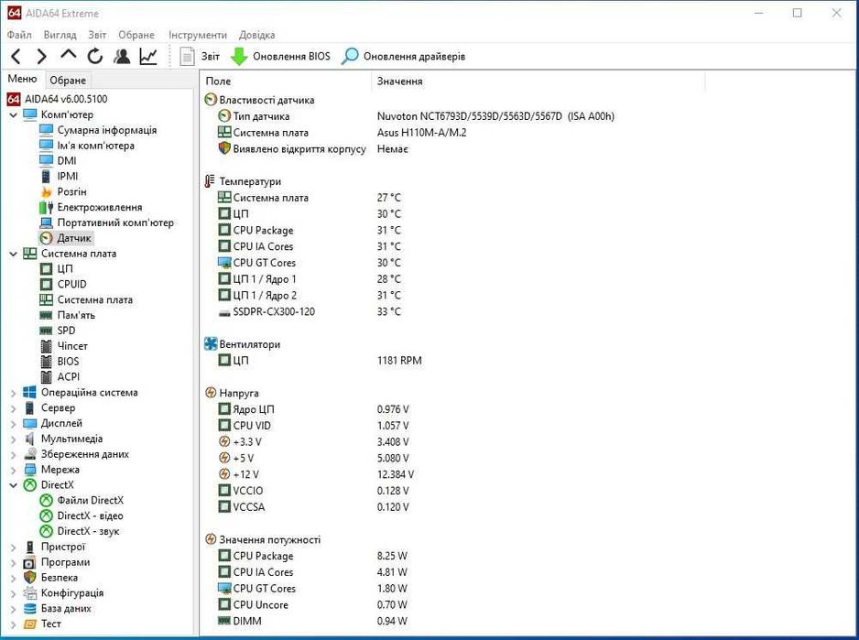Open Сумарна інформація in tree

click(98, 130)
